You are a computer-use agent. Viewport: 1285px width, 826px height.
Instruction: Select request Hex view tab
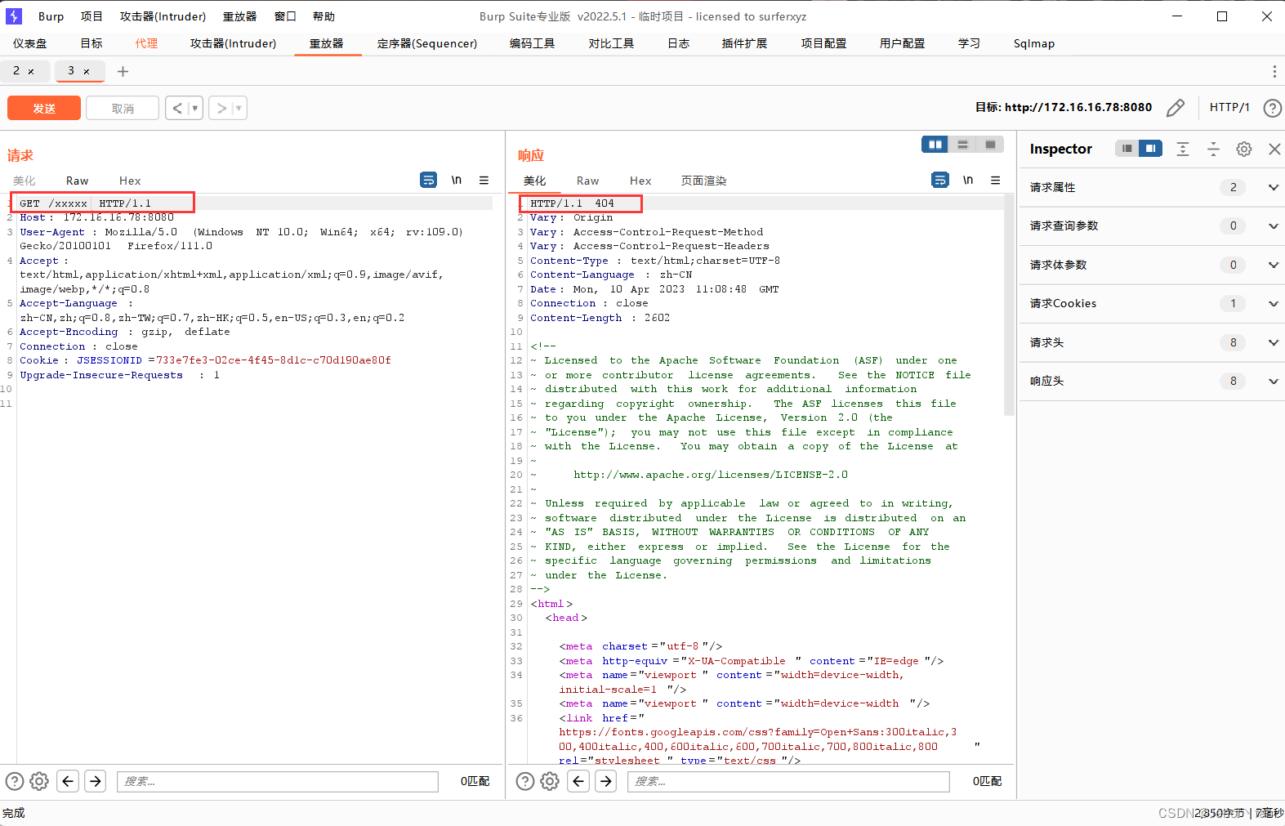pyautogui.click(x=130, y=181)
